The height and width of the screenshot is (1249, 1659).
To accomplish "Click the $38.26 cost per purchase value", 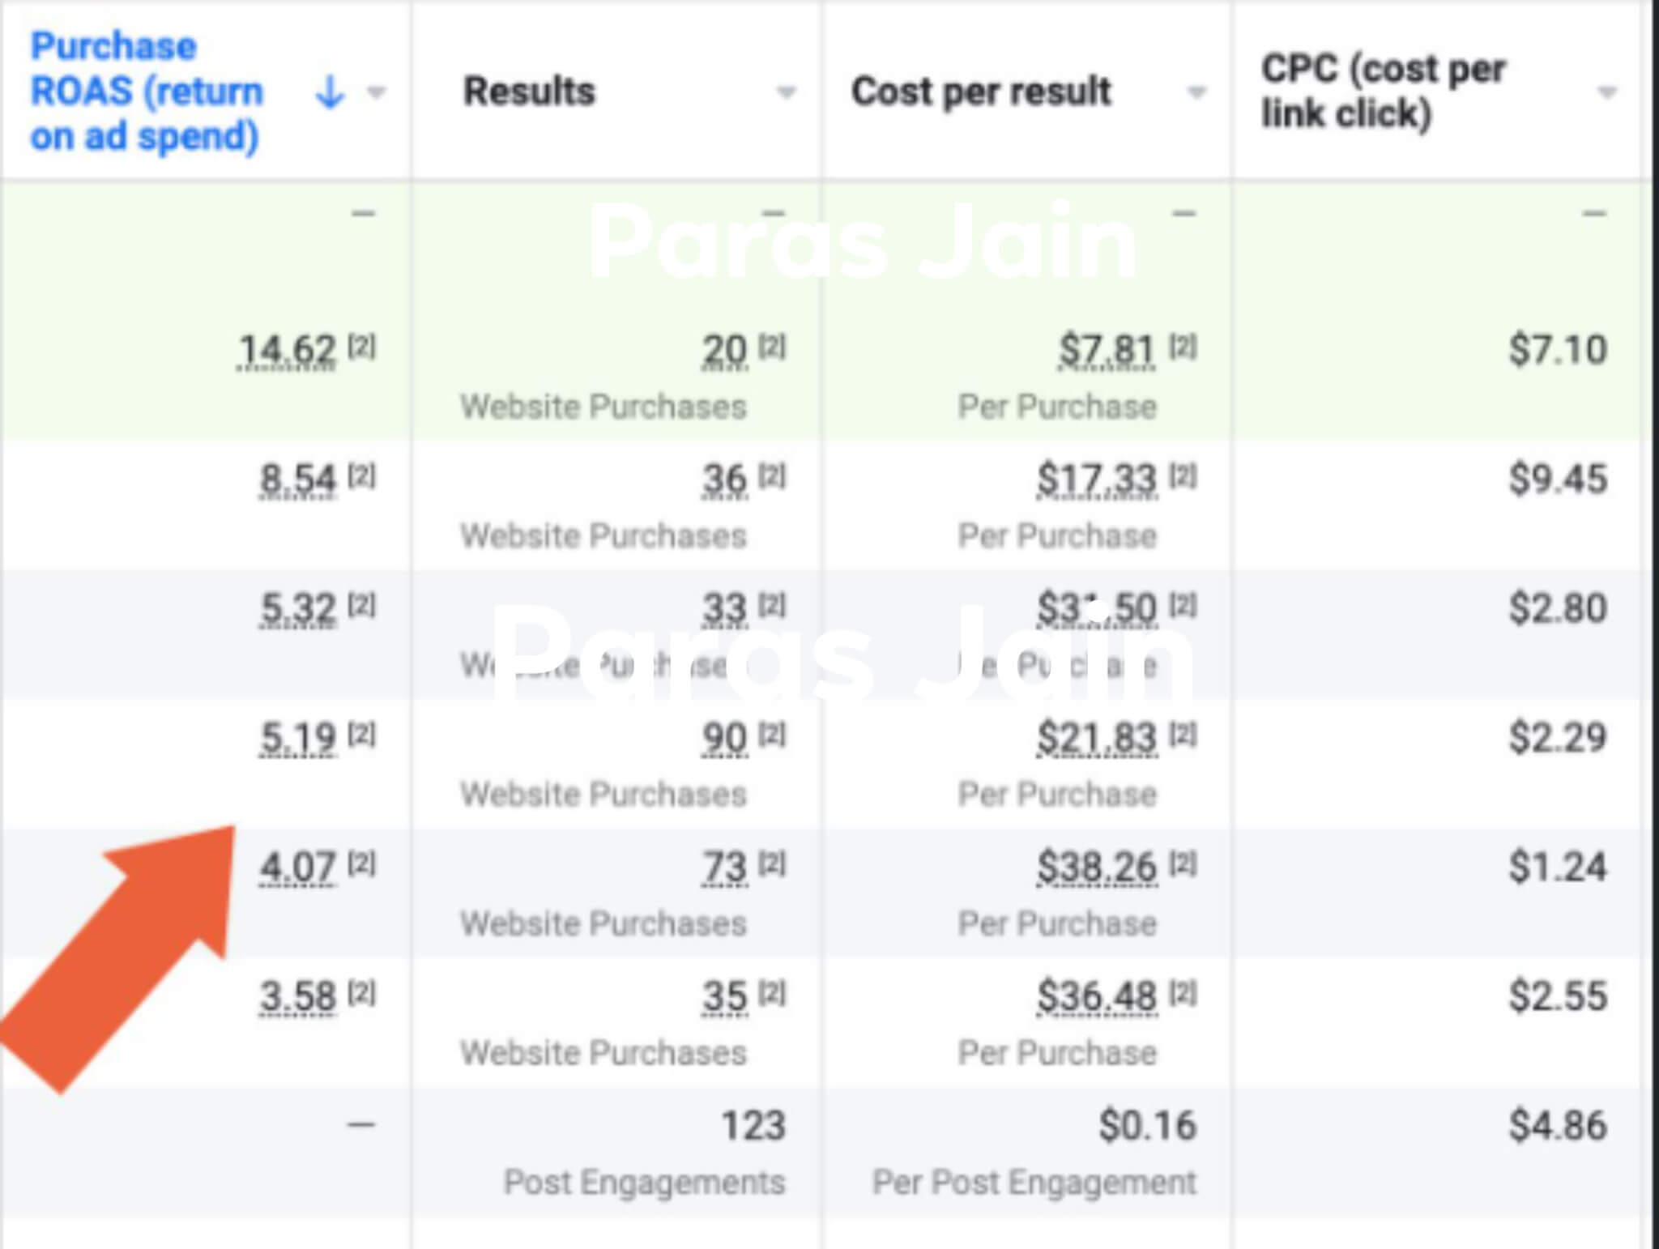I will (x=1097, y=867).
